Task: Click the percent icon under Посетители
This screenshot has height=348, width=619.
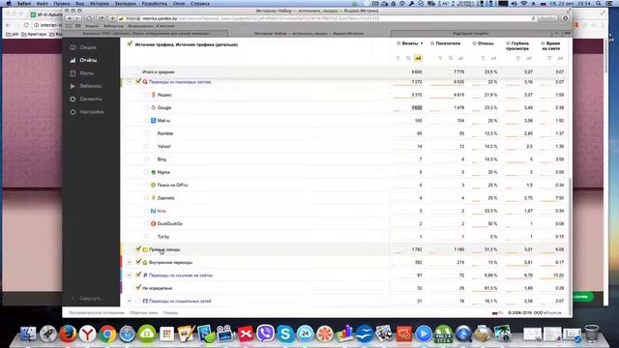Action: [x=451, y=58]
